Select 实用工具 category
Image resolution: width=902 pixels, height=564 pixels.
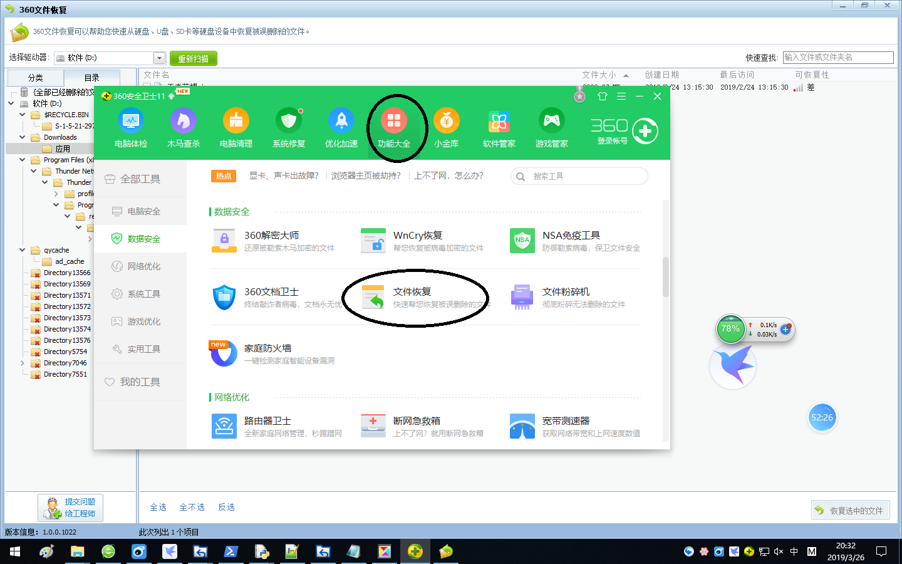[140, 349]
